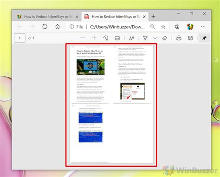The image size is (220, 177).
Task: Select the Highlight pen tool
Action: tap(145, 38)
